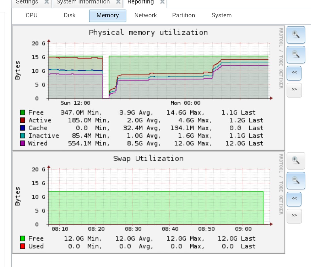Image resolution: width=311 pixels, height=267 pixels.
Task: Click the teal Inactive legend swatch
Action: coord(23,136)
